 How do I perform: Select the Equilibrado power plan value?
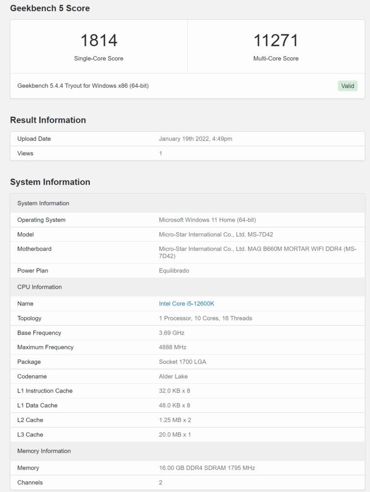pyautogui.click(x=174, y=271)
